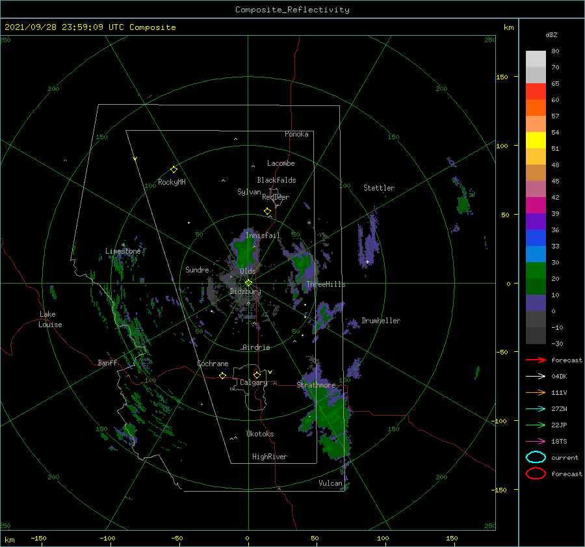Click the km unit label at top right
Screen dimensions: 585x547
tap(508, 27)
